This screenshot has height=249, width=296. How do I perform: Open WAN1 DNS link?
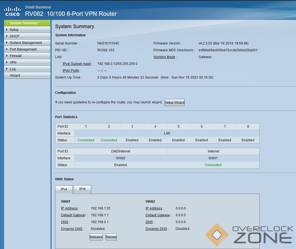(x=65, y=222)
